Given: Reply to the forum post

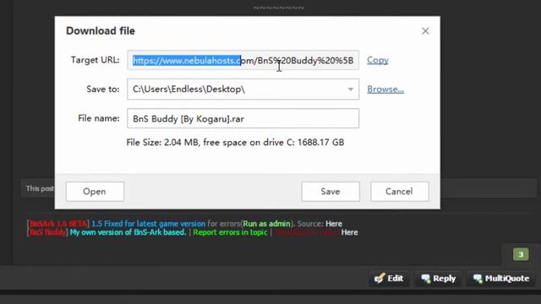Looking at the screenshot, I should (438, 278).
